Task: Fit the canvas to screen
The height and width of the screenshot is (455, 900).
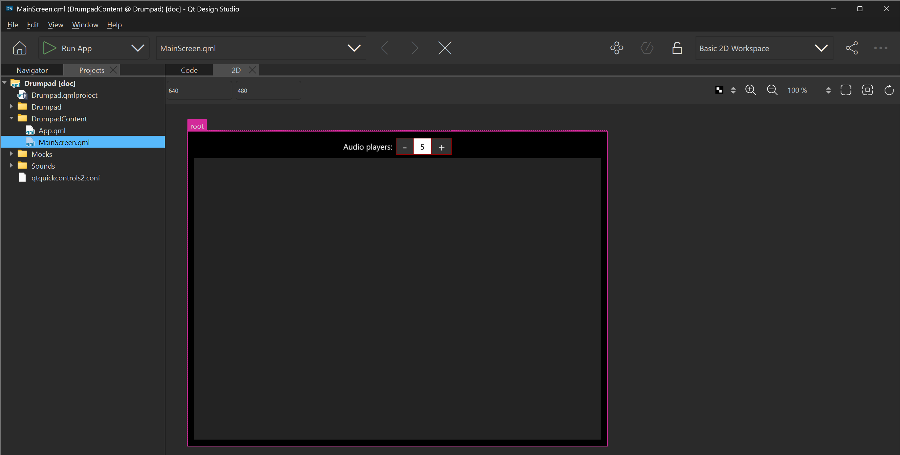Action: [846, 90]
